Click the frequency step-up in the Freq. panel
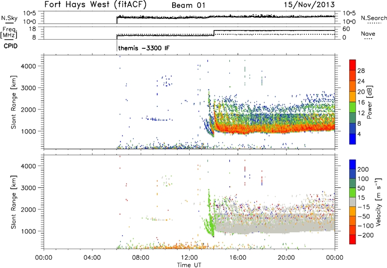This screenshot has width=387, height=268. tap(214, 33)
